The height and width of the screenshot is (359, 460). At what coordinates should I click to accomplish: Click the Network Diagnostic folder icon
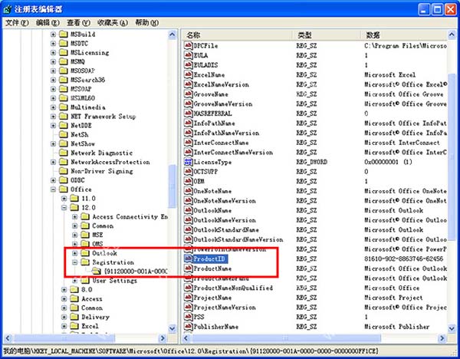pyautogui.click(x=63, y=153)
